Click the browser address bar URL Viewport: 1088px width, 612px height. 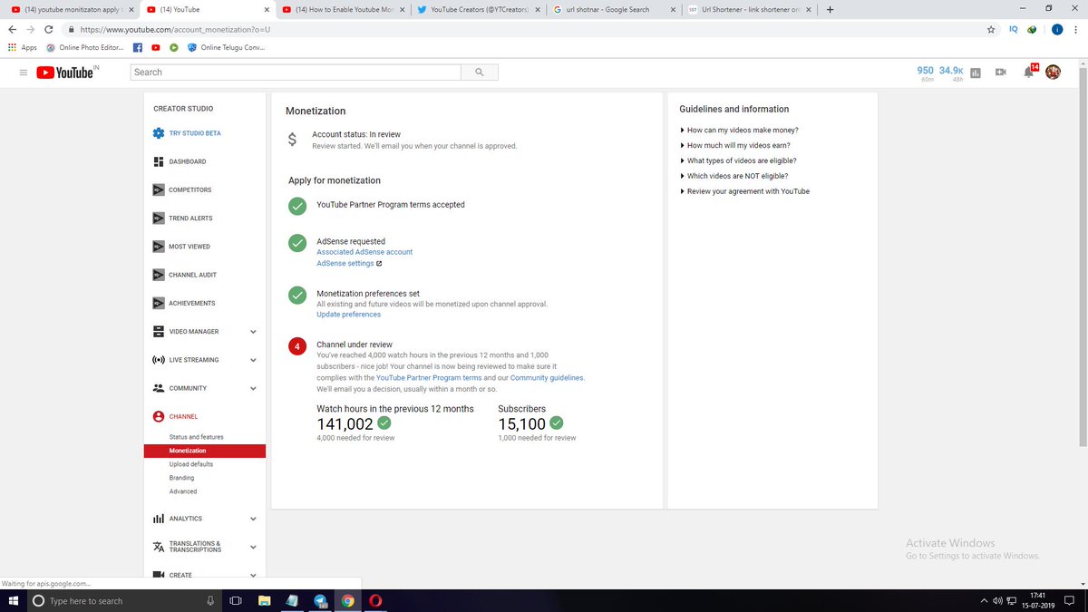pyautogui.click(x=176, y=29)
